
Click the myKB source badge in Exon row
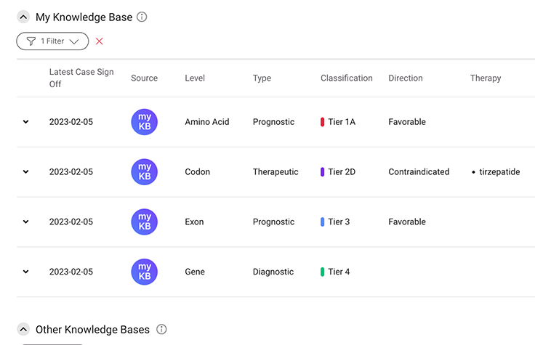click(x=144, y=222)
